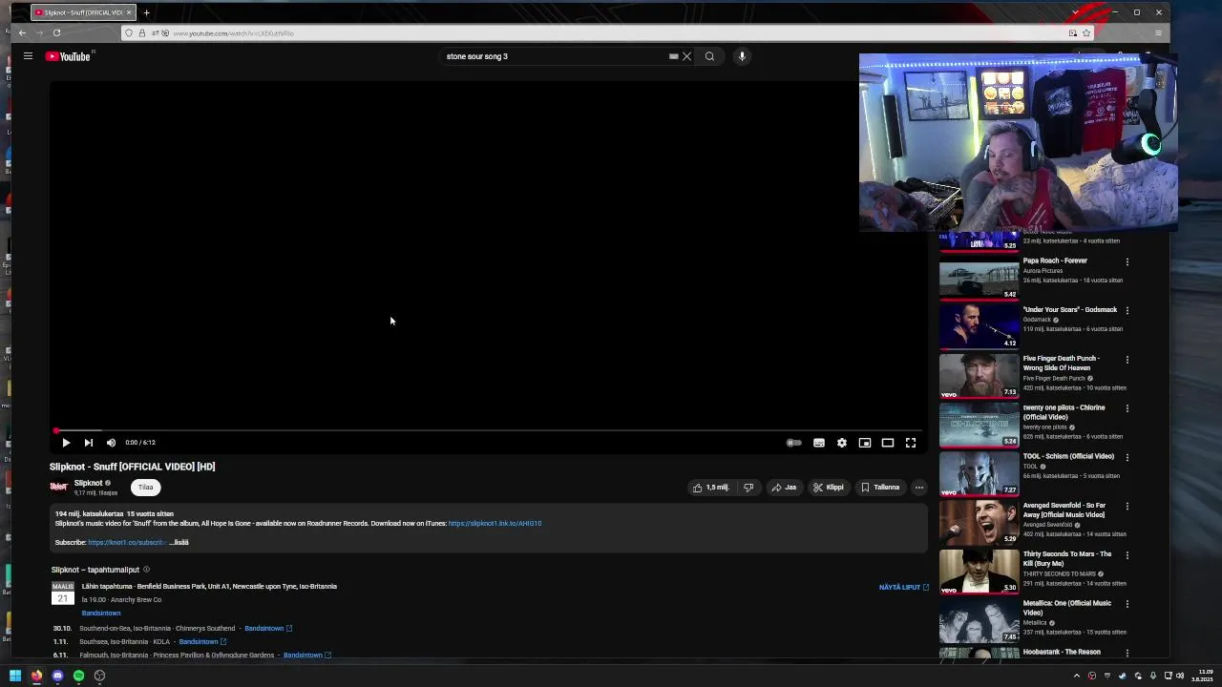Image resolution: width=1222 pixels, height=687 pixels.
Task: Open Bandsintown link for Southsea KOLA event
Action: click(202, 641)
